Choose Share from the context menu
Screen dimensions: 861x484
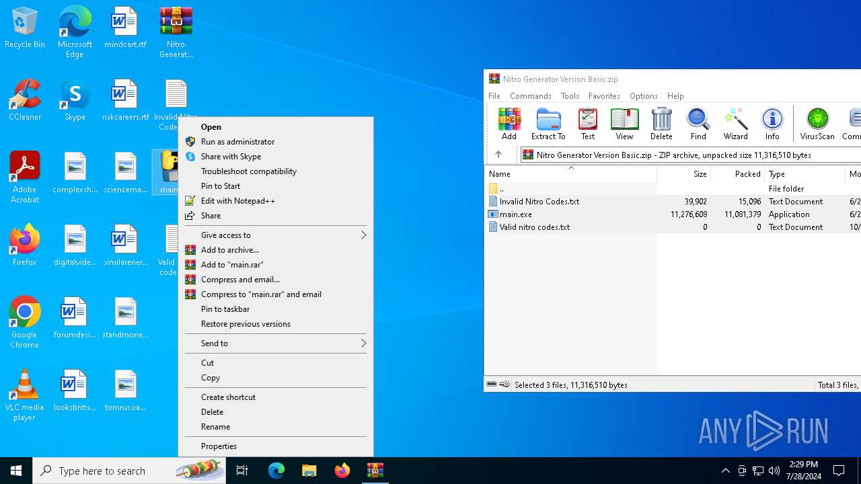point(276,216)
